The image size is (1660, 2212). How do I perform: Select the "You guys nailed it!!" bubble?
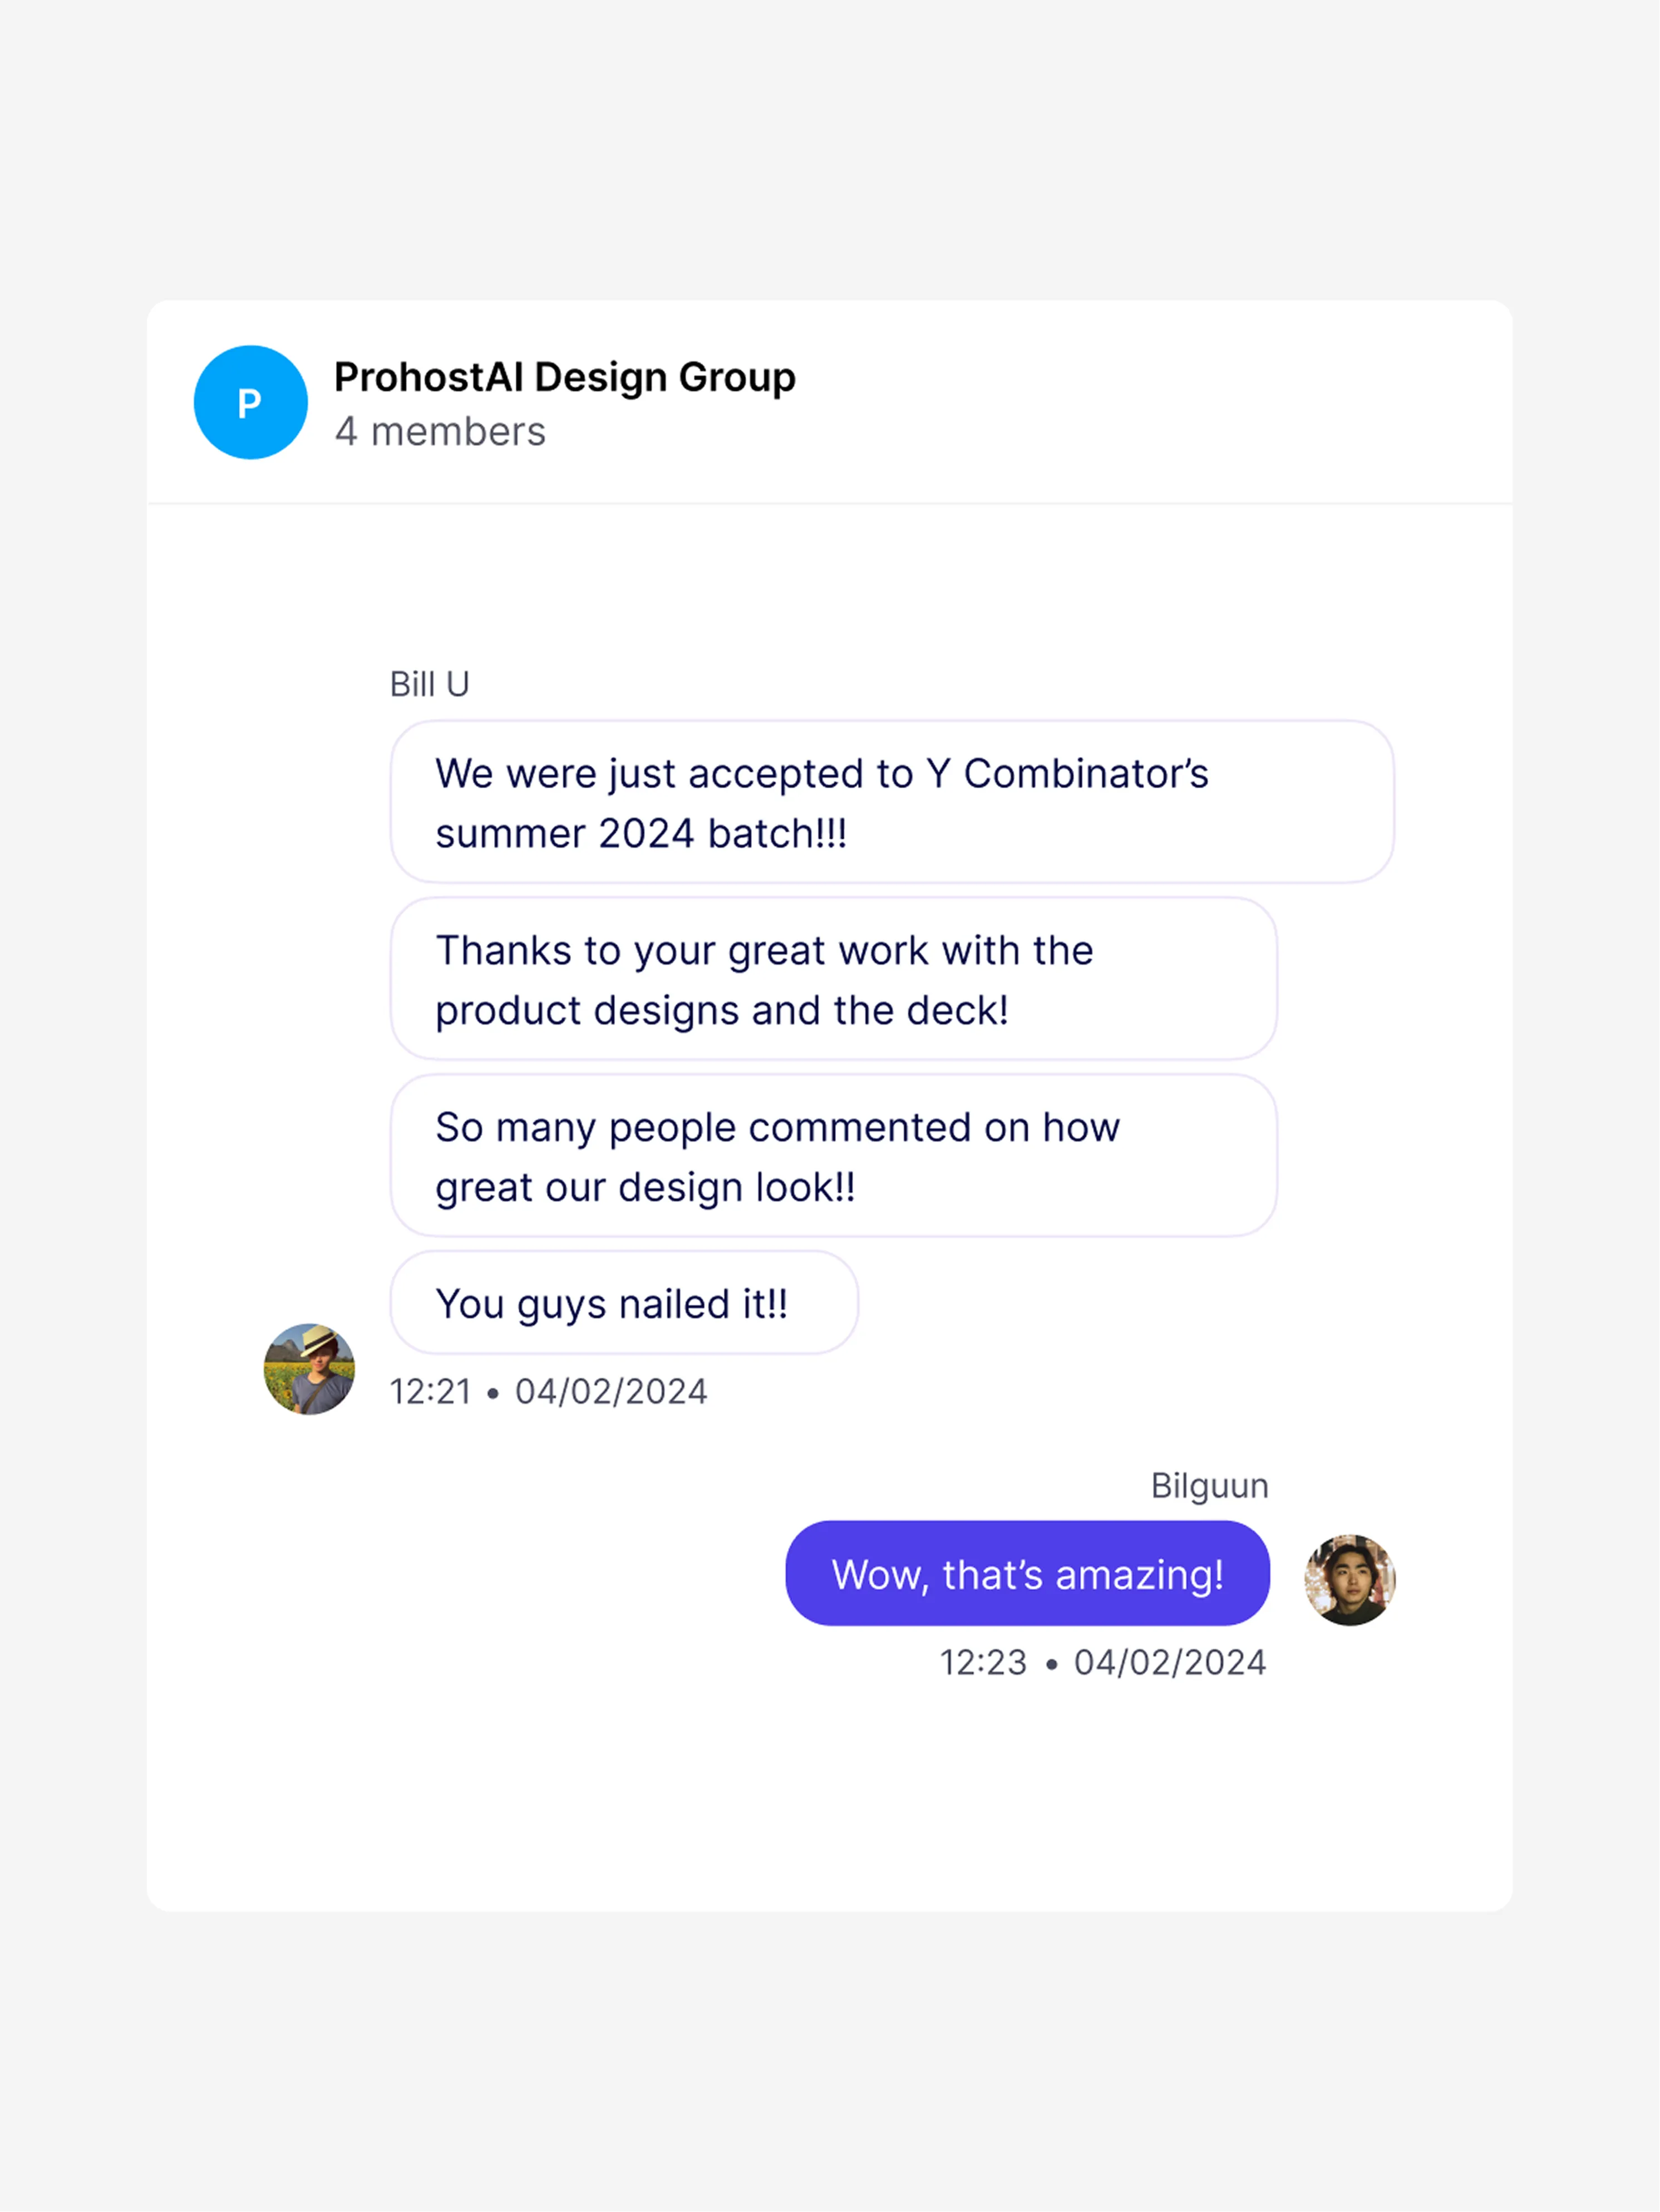(x=623, y=1303)
